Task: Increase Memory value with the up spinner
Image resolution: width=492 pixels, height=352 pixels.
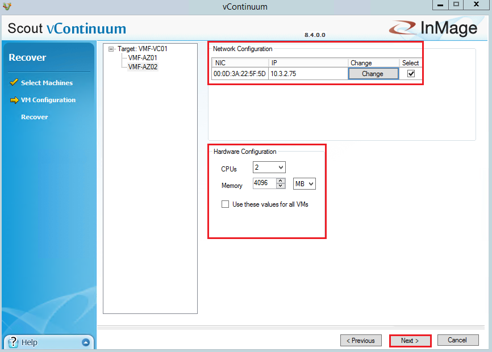Action: pyautogui.click(x=281, y=181)
